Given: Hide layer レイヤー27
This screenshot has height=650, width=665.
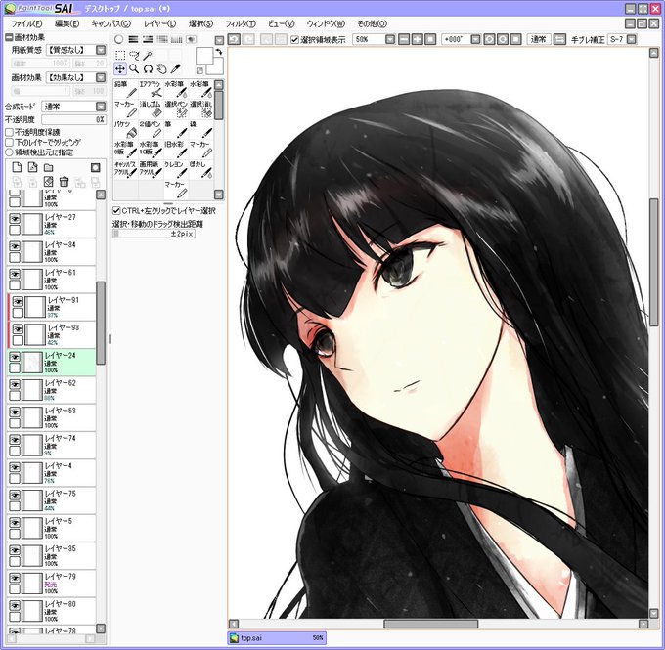Looking at the screenshot, I should [15, 218].
